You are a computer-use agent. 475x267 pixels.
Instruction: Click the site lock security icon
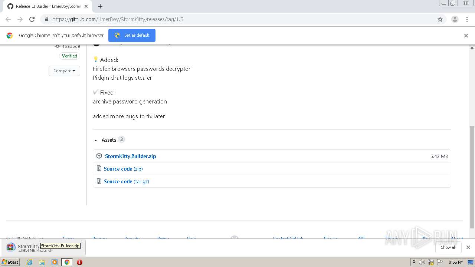(46, 19)
